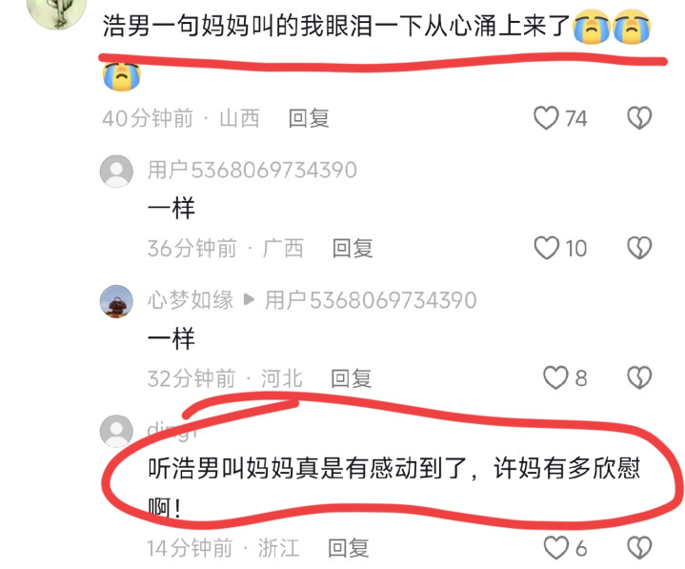Screen dimensions: 685x569
Task: Like the comment with 74 likes
Action: click(546, 118)
